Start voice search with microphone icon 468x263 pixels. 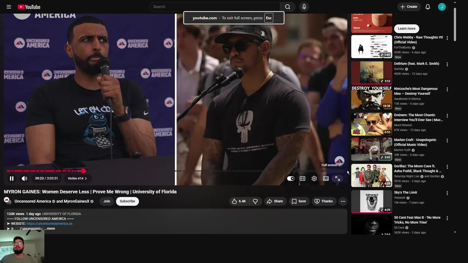(304, 7)
